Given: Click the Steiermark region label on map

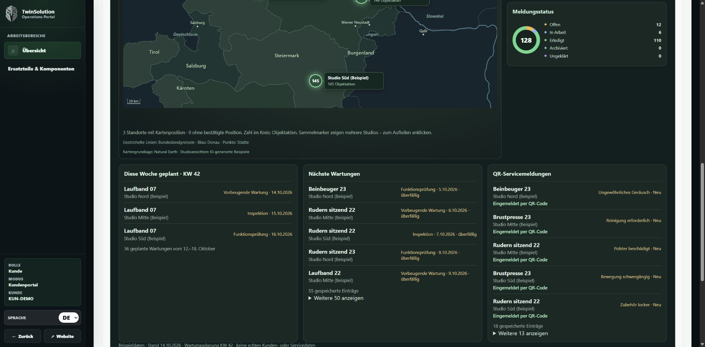Looking at the screenshot, I should point(286,55).
